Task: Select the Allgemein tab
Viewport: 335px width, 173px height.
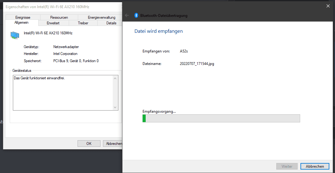Action: pos(21,22)
